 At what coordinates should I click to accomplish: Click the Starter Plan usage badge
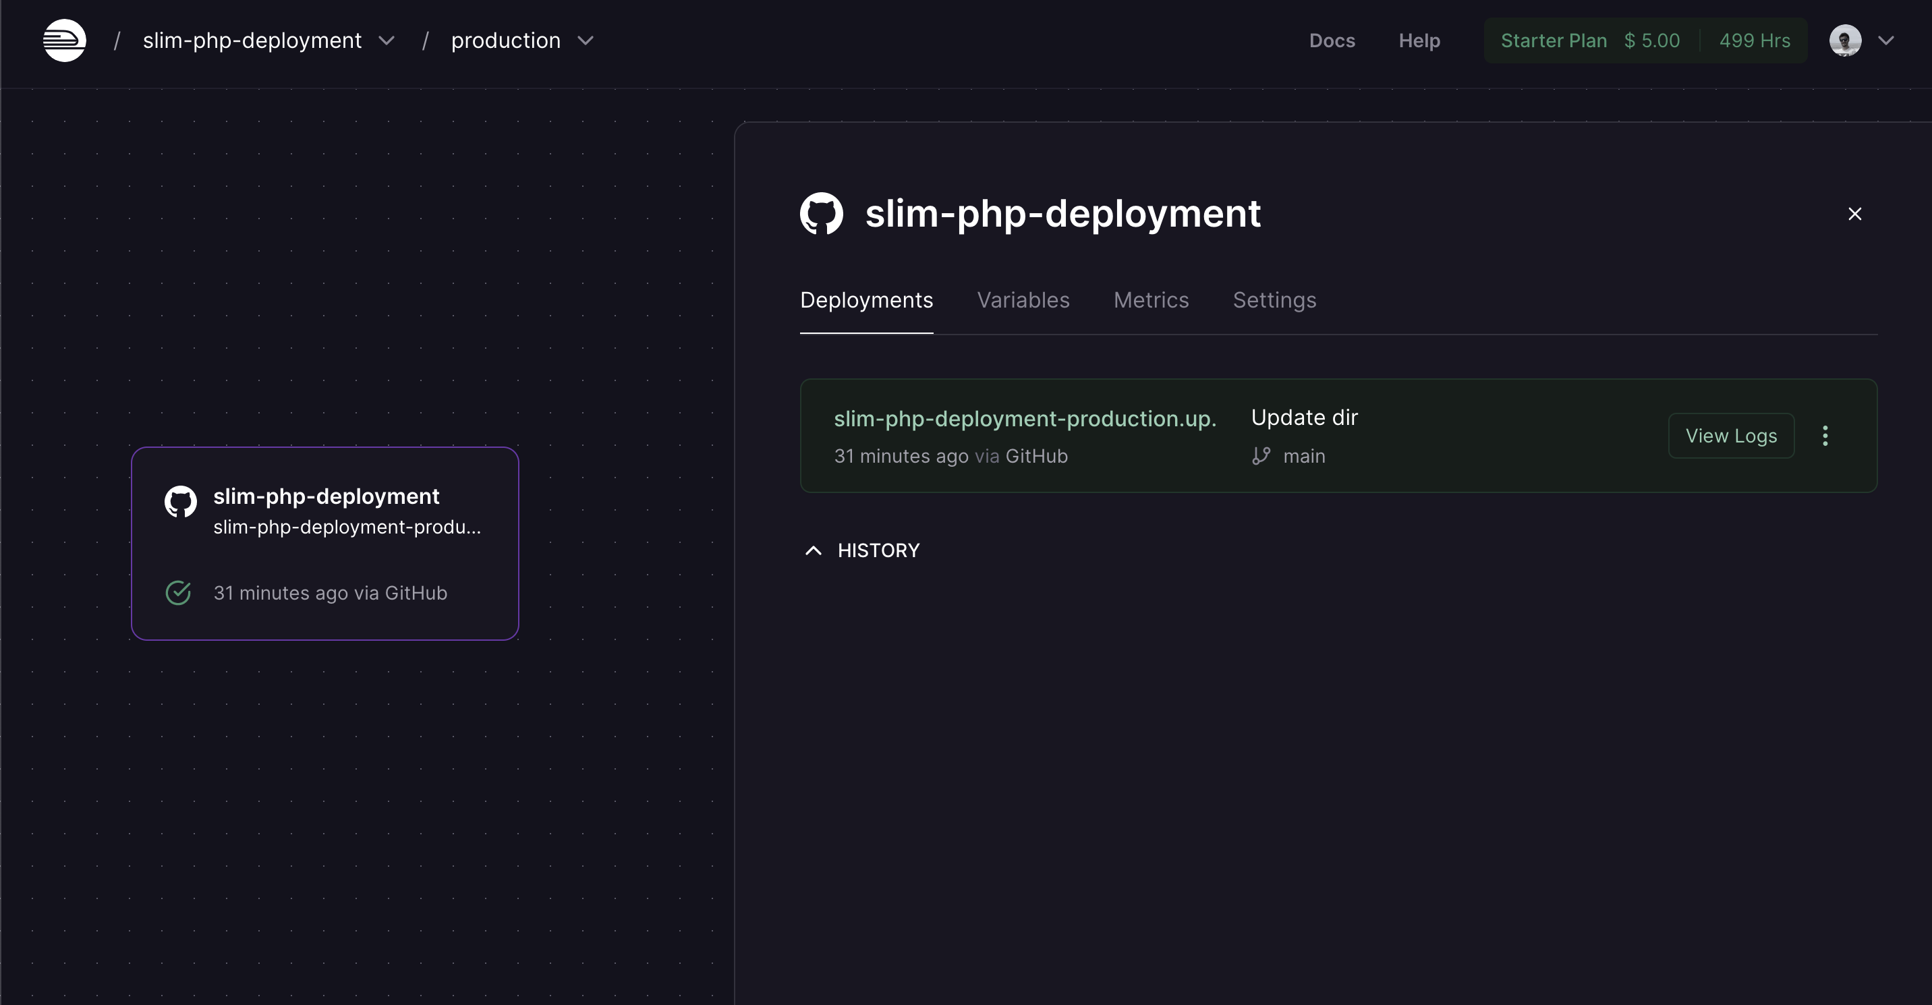(x=1645, y=40)
